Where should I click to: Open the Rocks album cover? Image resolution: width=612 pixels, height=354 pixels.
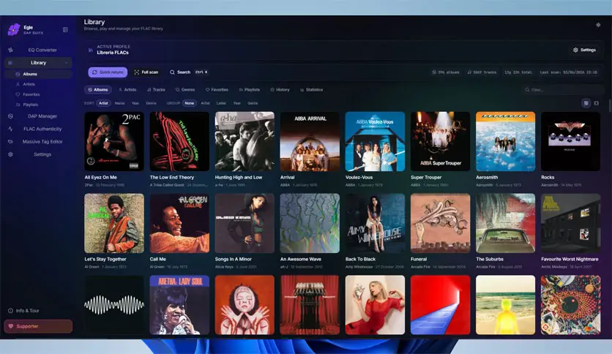coord(570,141)
